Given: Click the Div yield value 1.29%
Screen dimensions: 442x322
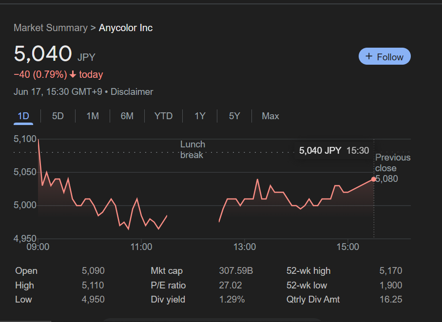Looking at the screenshot, I should (x=231, y=300).
